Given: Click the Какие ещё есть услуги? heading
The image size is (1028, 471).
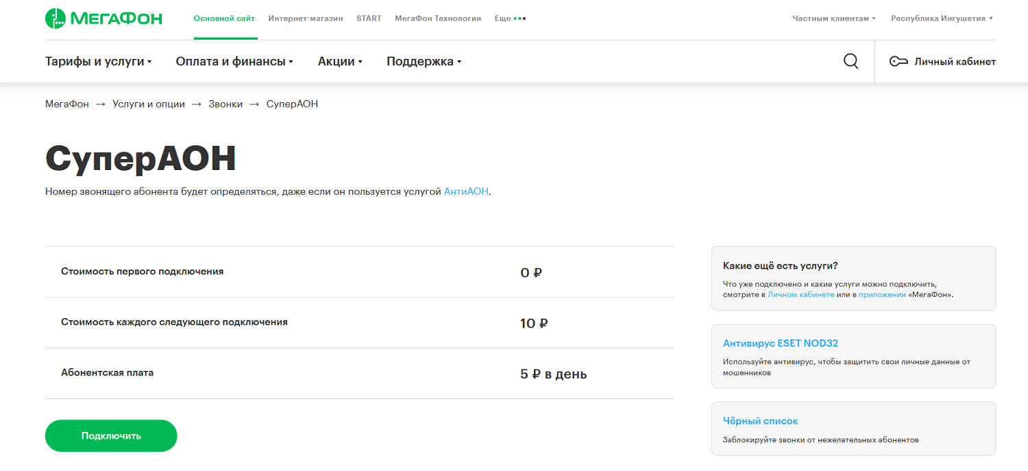Looking at the screenshot, I should [781, 266].
